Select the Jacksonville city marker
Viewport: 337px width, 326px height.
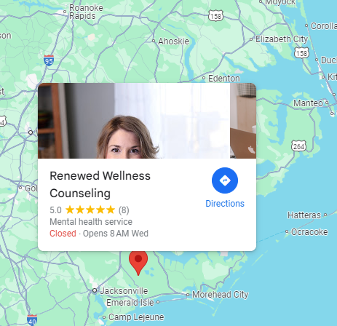(95, 290)
